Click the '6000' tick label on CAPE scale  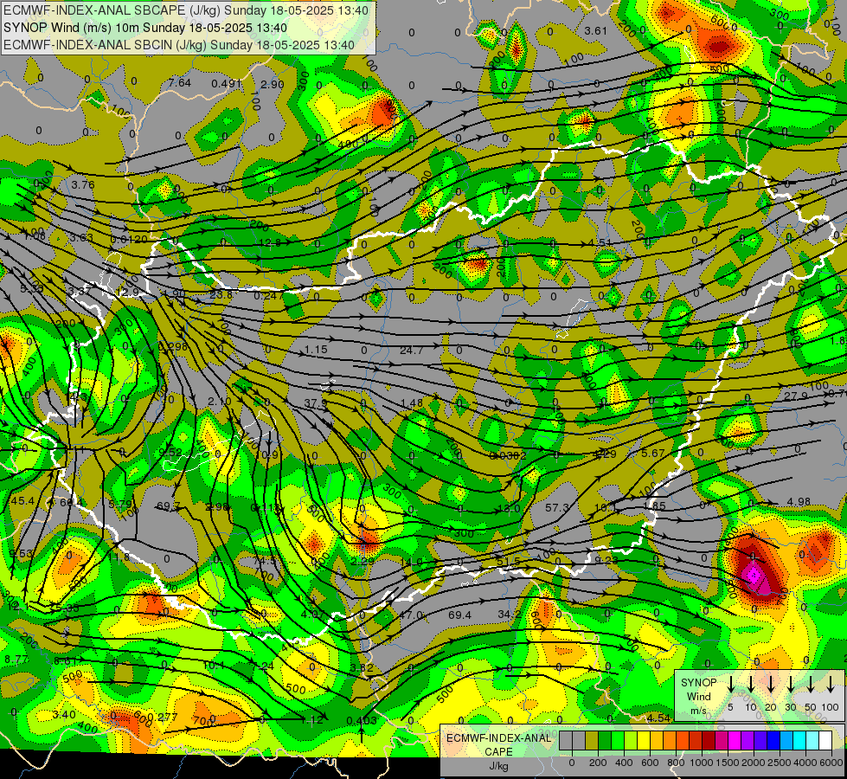coord(831,763)
